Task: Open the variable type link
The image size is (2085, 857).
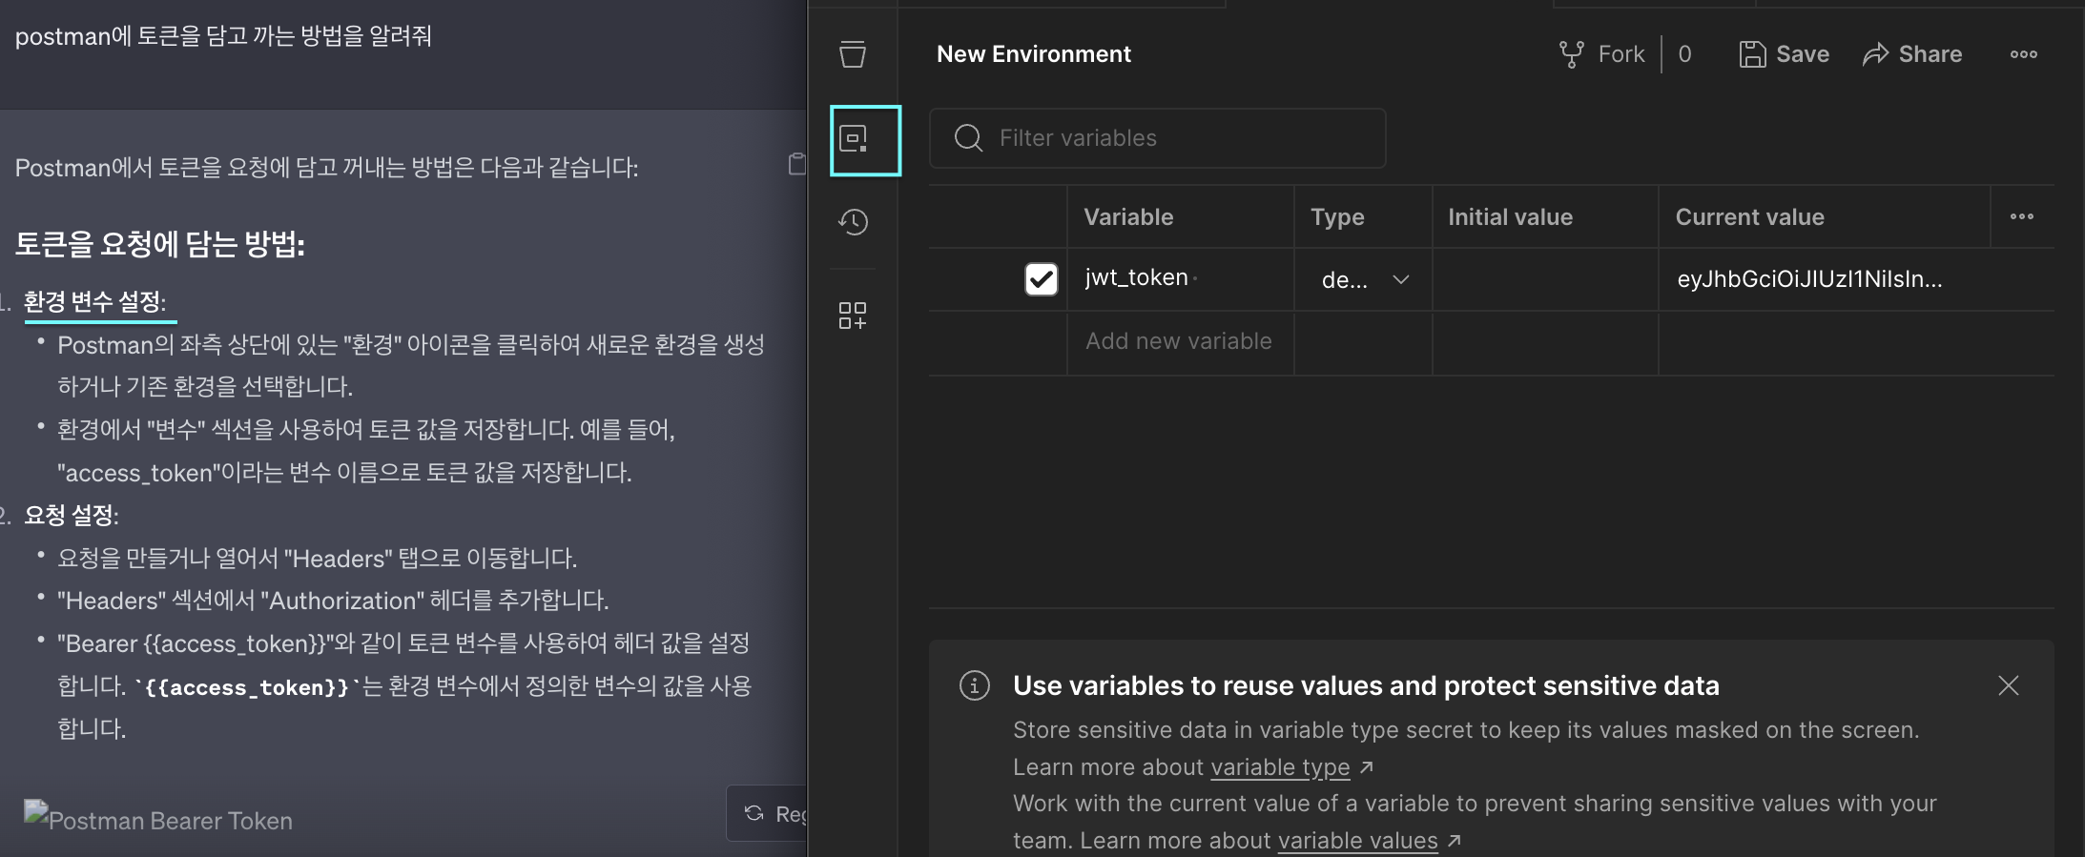Action: [1280, 766]
